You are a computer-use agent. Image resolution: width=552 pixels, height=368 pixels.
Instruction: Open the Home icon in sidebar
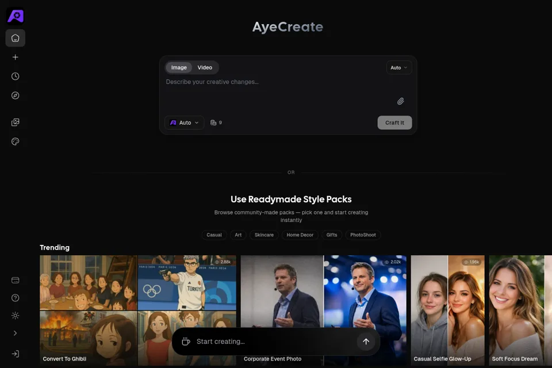(x=15, y=38)
